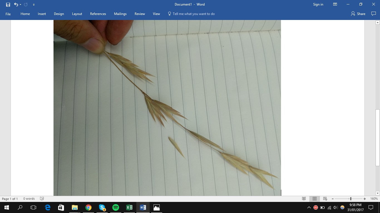
Task: Expand Customize Quick Access Toolbar dropdown
Action: (x=34, y=5)
